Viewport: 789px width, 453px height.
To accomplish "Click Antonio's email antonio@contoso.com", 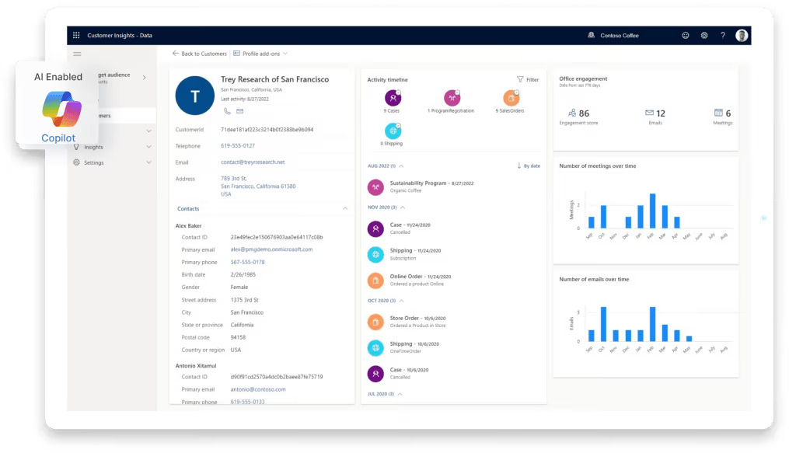I will coord(258,389).
